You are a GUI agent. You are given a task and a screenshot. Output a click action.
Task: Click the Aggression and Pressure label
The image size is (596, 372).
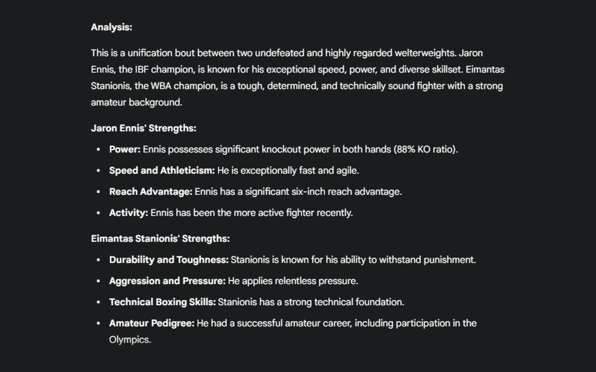tap(167, 281)
